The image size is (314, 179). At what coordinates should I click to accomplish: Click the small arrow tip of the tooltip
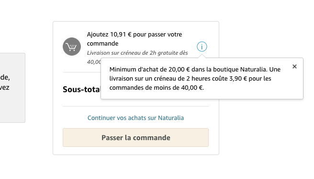coord(202,56)
